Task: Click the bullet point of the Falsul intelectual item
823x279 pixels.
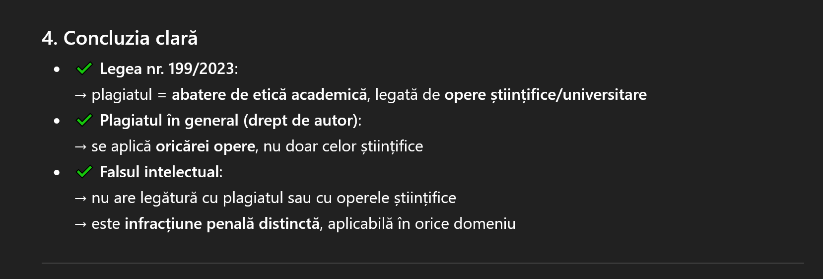Action: (x=57, y=172)
